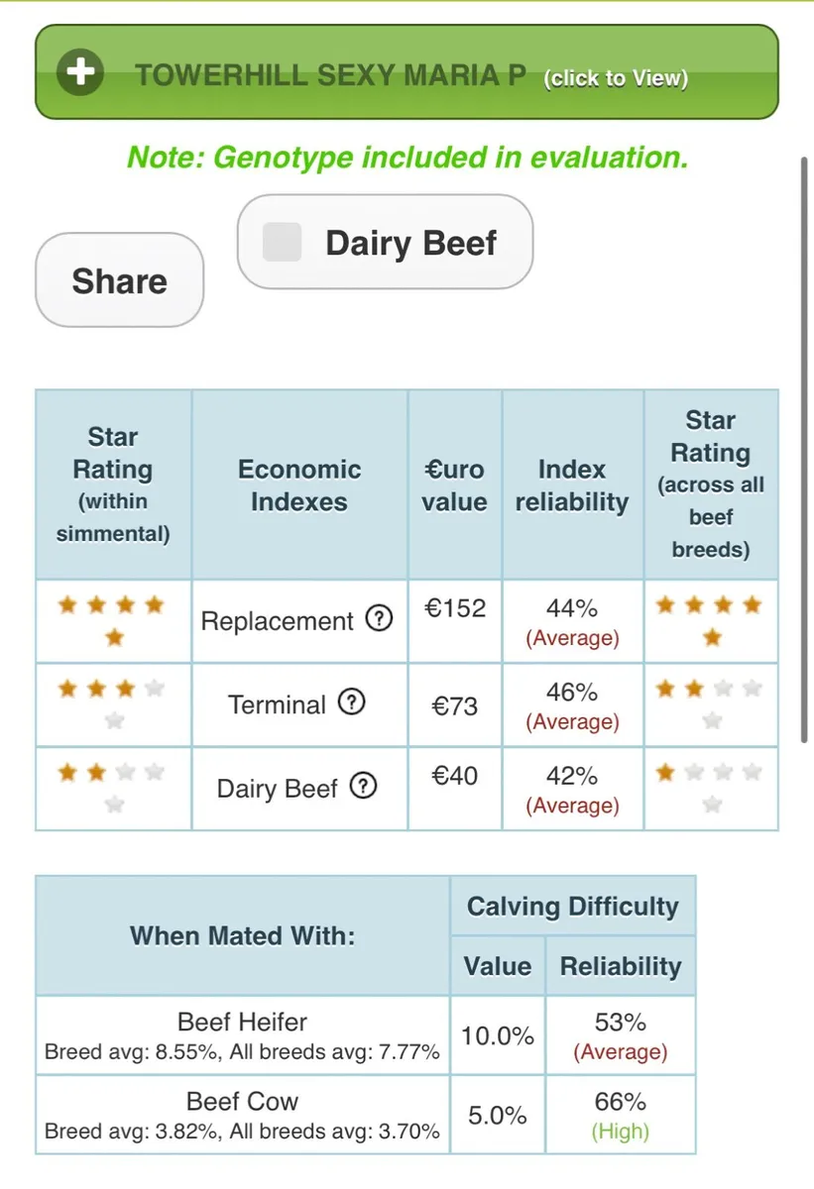Open the Dairy Beef index help icon

click(x=364, y=787)
